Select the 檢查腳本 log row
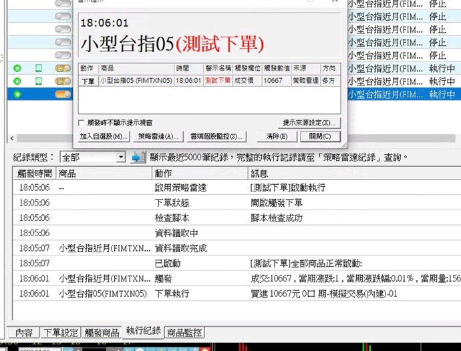461x351 pixels. point(237,218)
